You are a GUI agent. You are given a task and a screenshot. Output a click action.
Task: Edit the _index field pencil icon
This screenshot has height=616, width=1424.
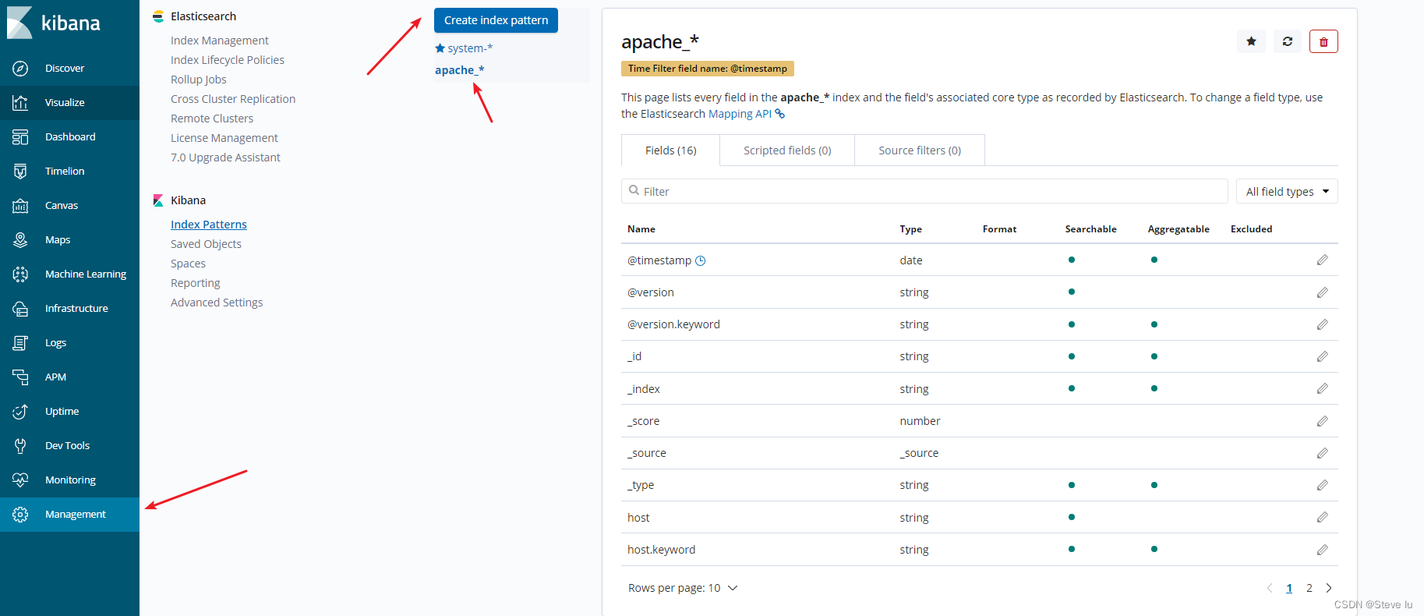coord(1323,388)
